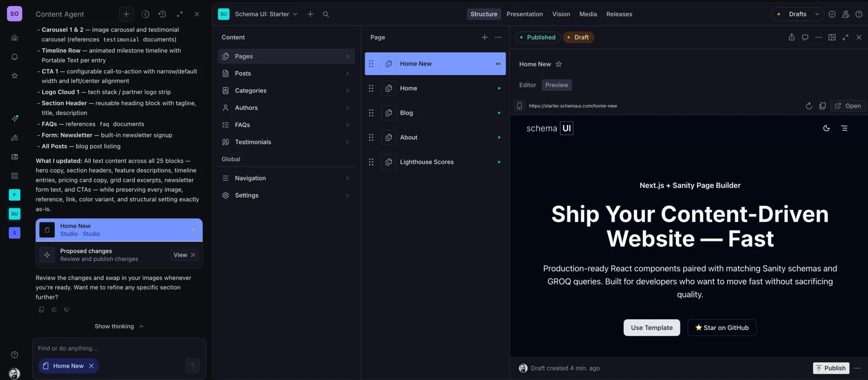Open the apps grid sidebar icon
Viewport: 868px width, 380px height.
pyautogui.click(x=14, y=176)
